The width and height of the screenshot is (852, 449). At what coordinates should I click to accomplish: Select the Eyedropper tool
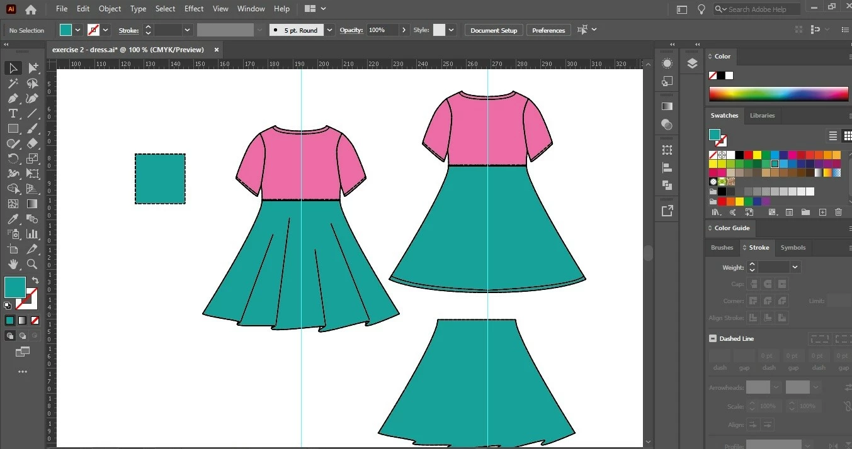tap(13, 219)
